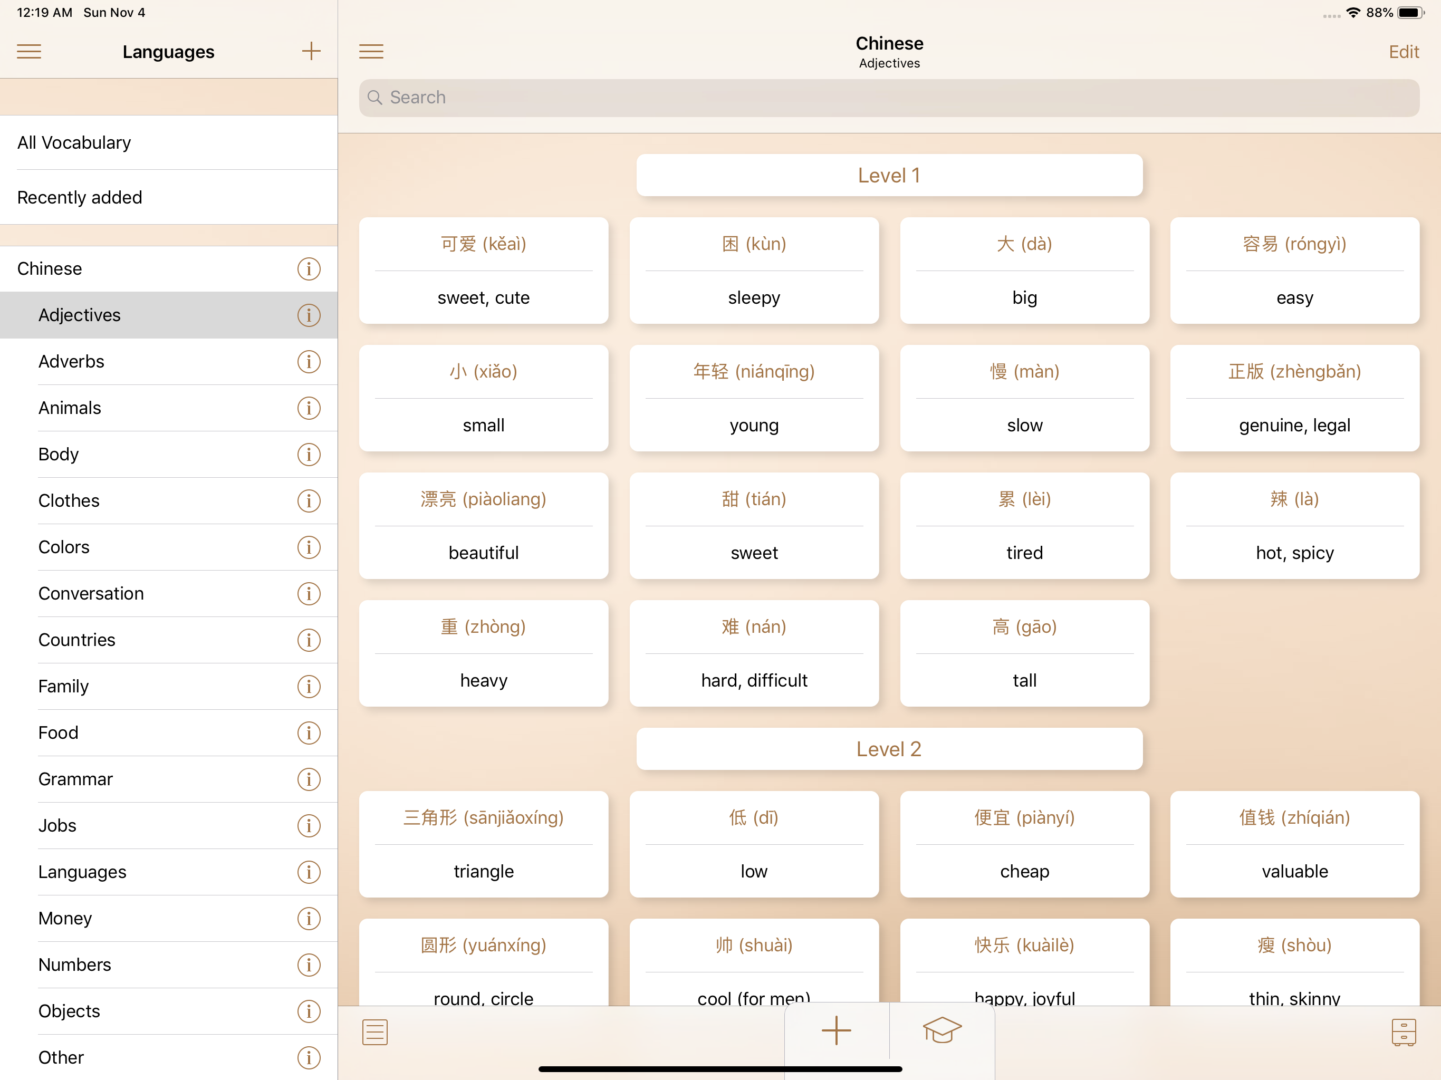The height and width of the screenshot is (1080, 1441).
Task: Open Recently added list
Action: tap(169, 197)
